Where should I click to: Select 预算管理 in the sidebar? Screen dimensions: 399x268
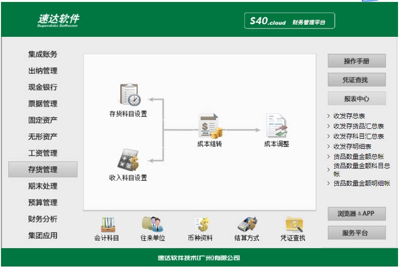tap(43, 203)
